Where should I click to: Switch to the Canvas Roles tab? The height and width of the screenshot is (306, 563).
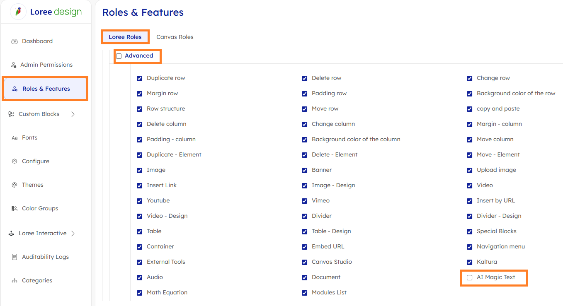tap(175, 37)
